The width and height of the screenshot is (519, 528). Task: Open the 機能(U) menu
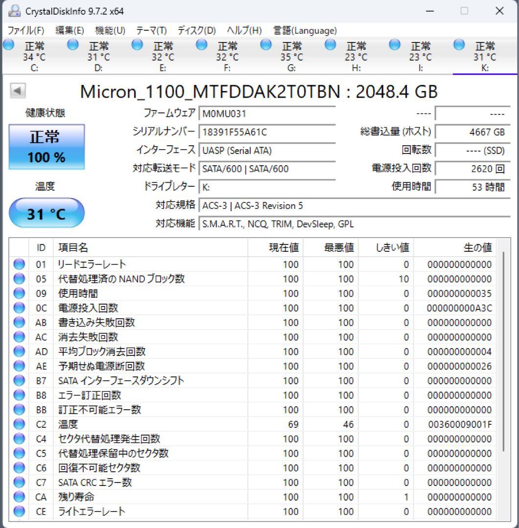[x=110, y=31]
